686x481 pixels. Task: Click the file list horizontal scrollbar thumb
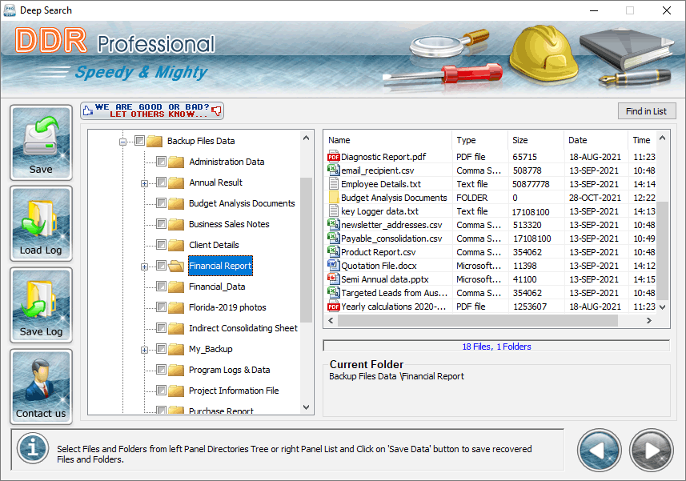coord(478,320)
